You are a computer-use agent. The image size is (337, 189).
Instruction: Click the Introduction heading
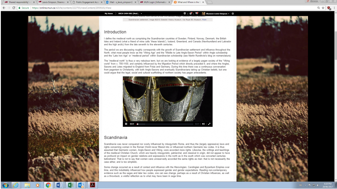(115, 32)
